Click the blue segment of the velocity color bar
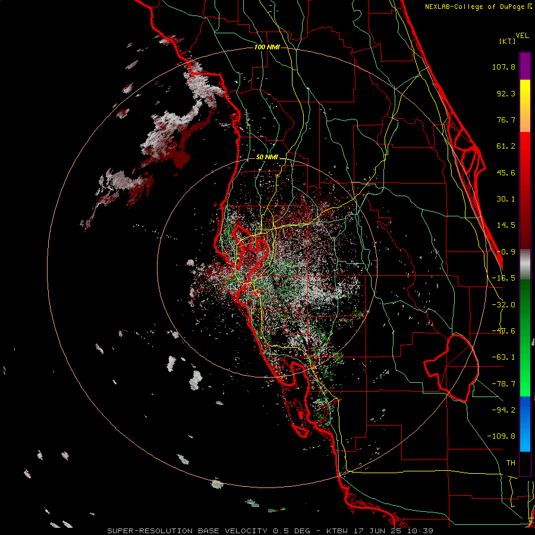This screenshot has width=535, height=535. (x=525, y=424)
